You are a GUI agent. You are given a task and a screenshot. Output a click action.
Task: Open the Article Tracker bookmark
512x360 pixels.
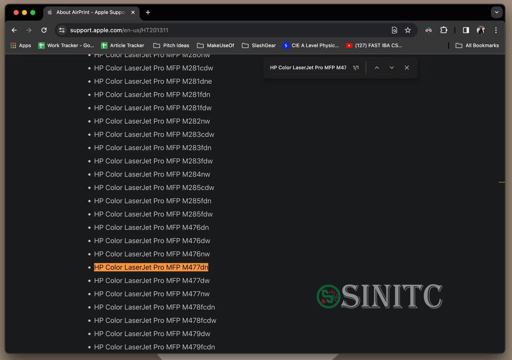click(x=123, y=45)
